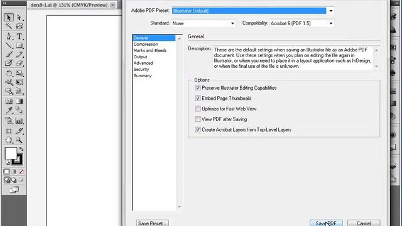Choose the Rectangle tool
The width and height of the screenshot is (402, 226).
pyautogui.click(x=19, y=46)
